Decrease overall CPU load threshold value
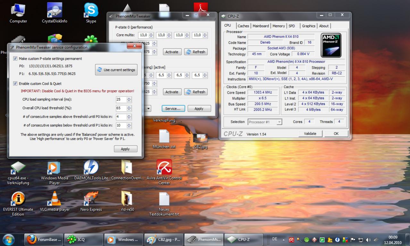 [x=129, y=110]
